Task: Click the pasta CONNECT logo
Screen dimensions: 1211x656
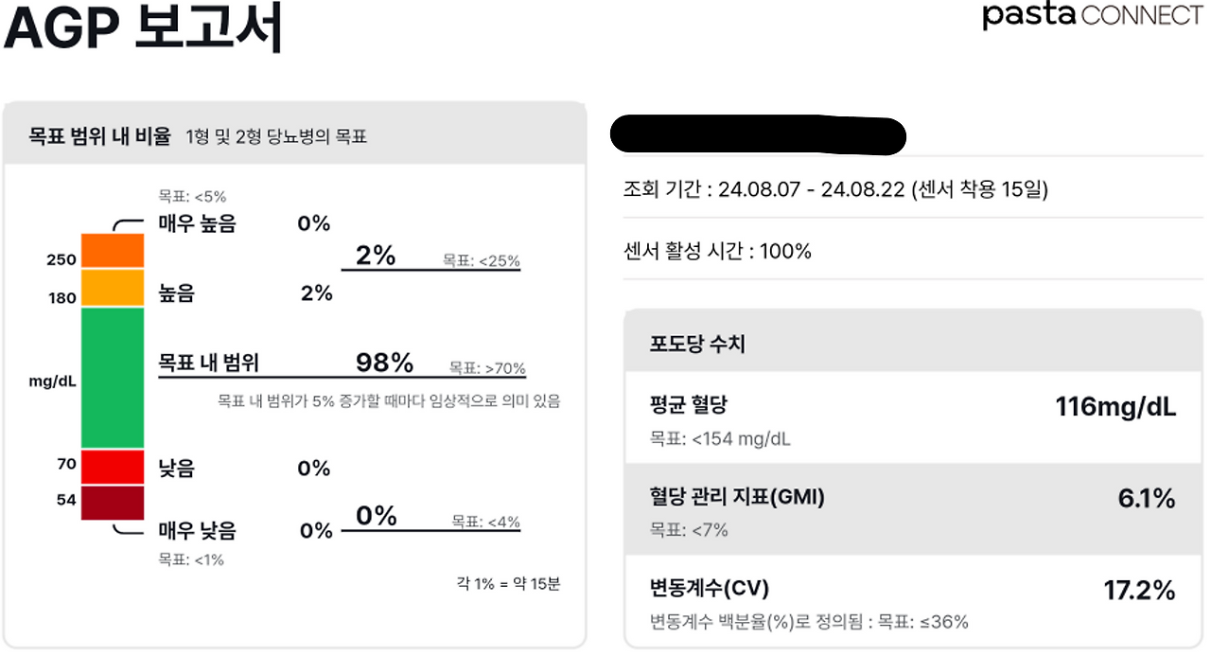Action: [x=1092, y=16]
